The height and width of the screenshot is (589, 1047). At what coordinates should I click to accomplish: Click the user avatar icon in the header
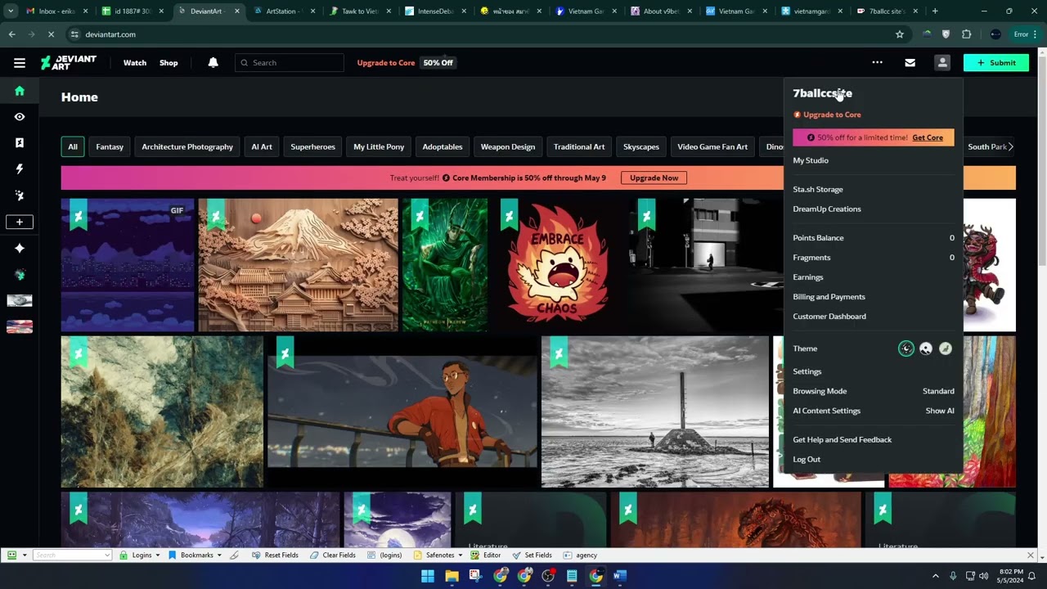pos(942,63)
